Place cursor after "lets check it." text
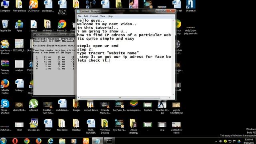Screen dimensions: 256x144 coord(109,60)
